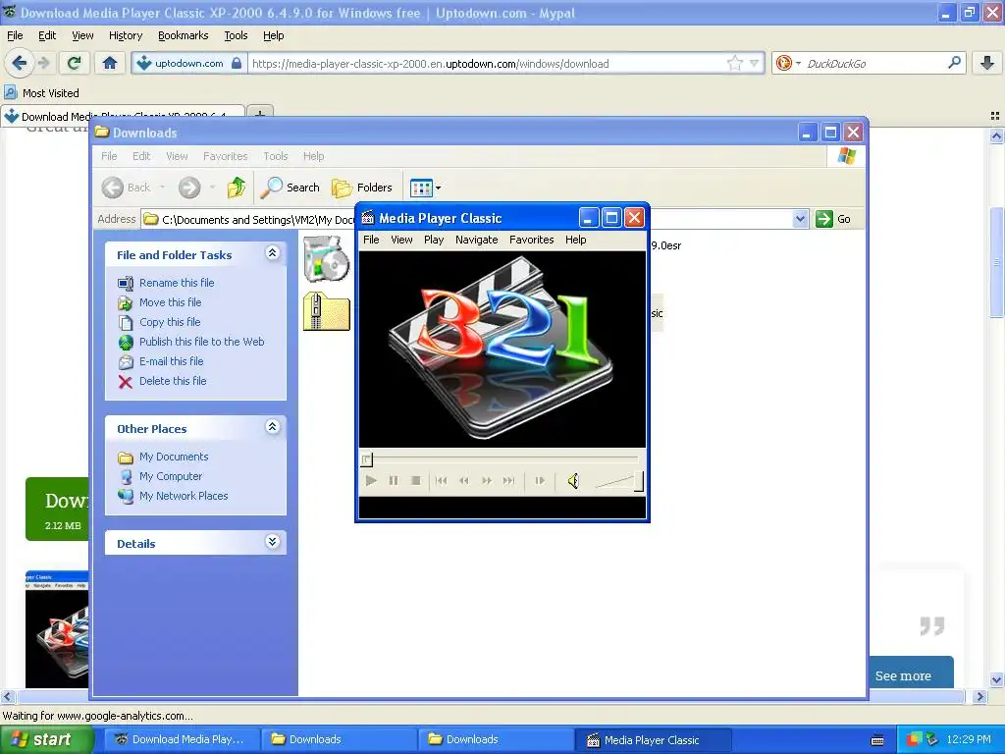
Task: Click the uptodown.com site identity button
Action: 189,63
